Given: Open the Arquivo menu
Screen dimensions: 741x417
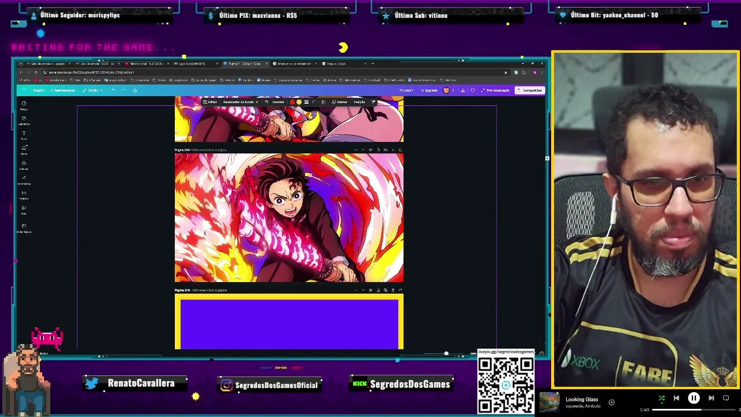Looking at the screenshot, I should [x=38, y=90].
